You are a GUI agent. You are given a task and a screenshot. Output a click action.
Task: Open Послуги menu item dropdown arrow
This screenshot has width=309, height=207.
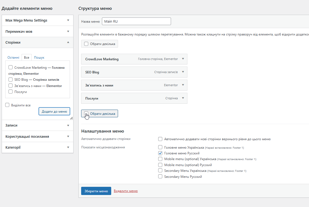[183, 98]
